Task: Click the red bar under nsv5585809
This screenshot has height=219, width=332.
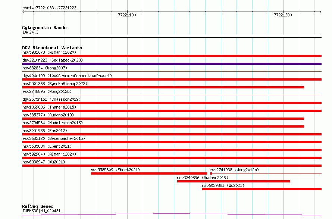Action: click(149, 173)
